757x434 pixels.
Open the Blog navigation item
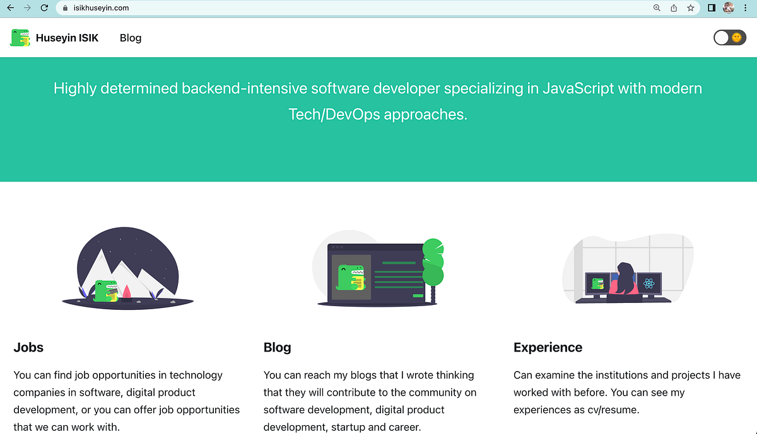tap(130, 38)
